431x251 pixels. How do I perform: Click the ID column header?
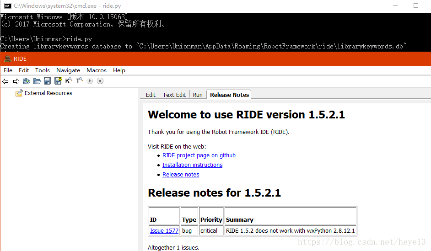164,216
